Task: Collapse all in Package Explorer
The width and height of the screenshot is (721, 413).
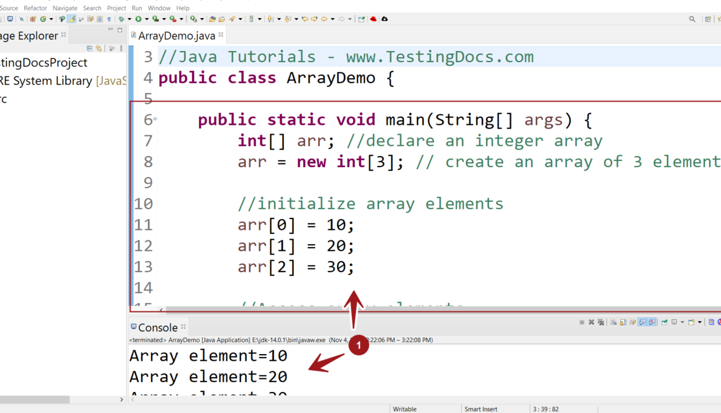Action: [x=90, y=48]
